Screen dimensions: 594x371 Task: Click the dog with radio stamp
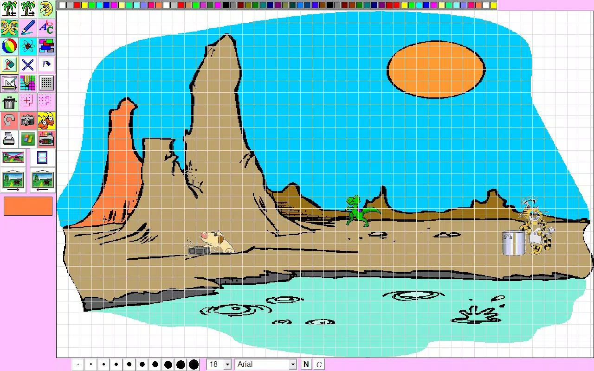click(211, 243)
